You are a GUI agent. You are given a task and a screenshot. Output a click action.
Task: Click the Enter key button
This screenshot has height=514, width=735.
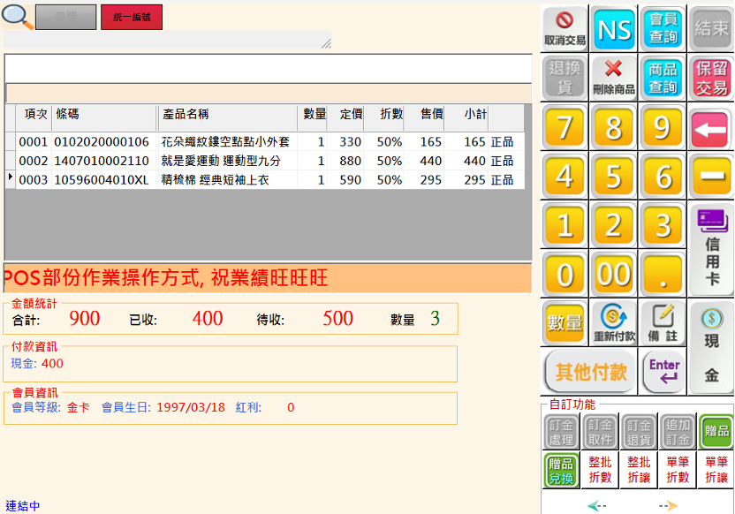664,372
